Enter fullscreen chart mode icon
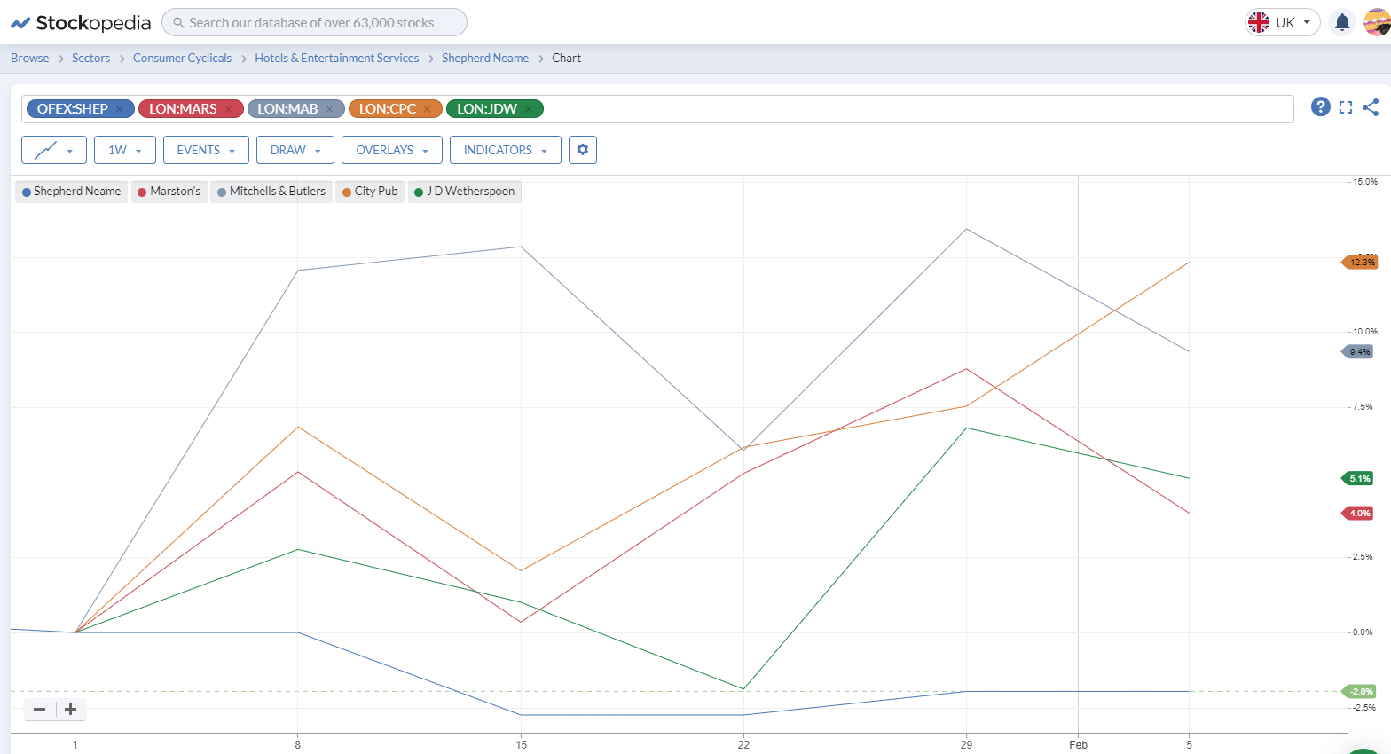Image resolution: width=1391 pixels, height=754 pixels. [1346, 107]
